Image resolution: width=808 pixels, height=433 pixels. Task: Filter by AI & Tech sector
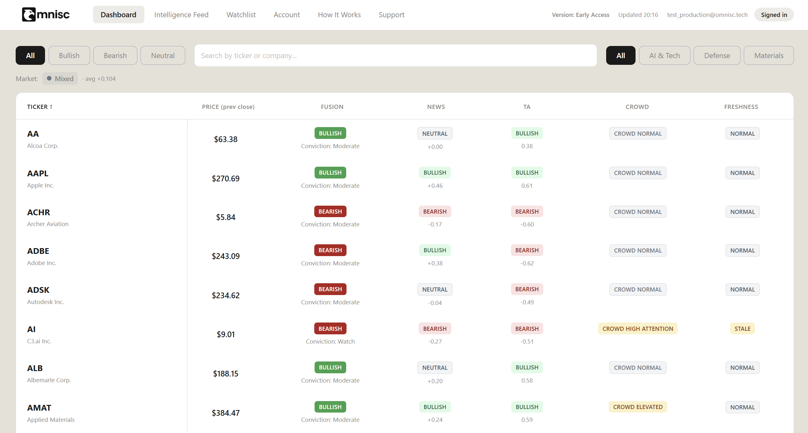664,56
